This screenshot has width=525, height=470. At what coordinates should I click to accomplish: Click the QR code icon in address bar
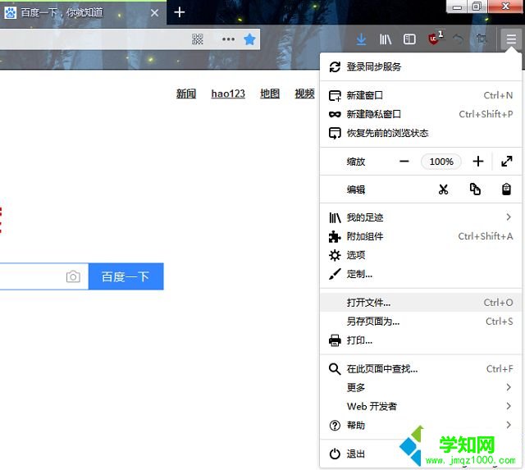(198, 39)
